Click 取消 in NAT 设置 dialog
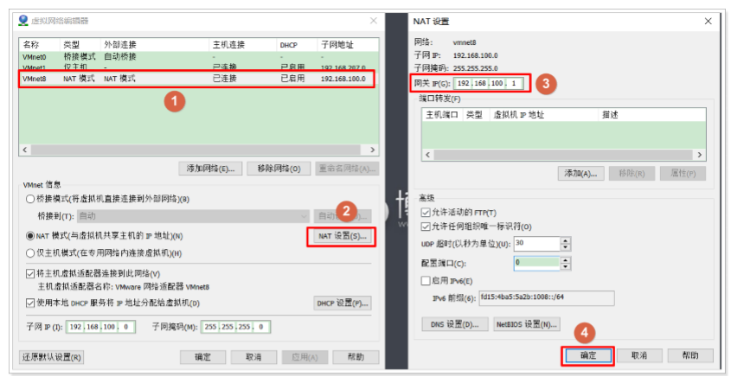731x383 pixels. coord(639,355)
